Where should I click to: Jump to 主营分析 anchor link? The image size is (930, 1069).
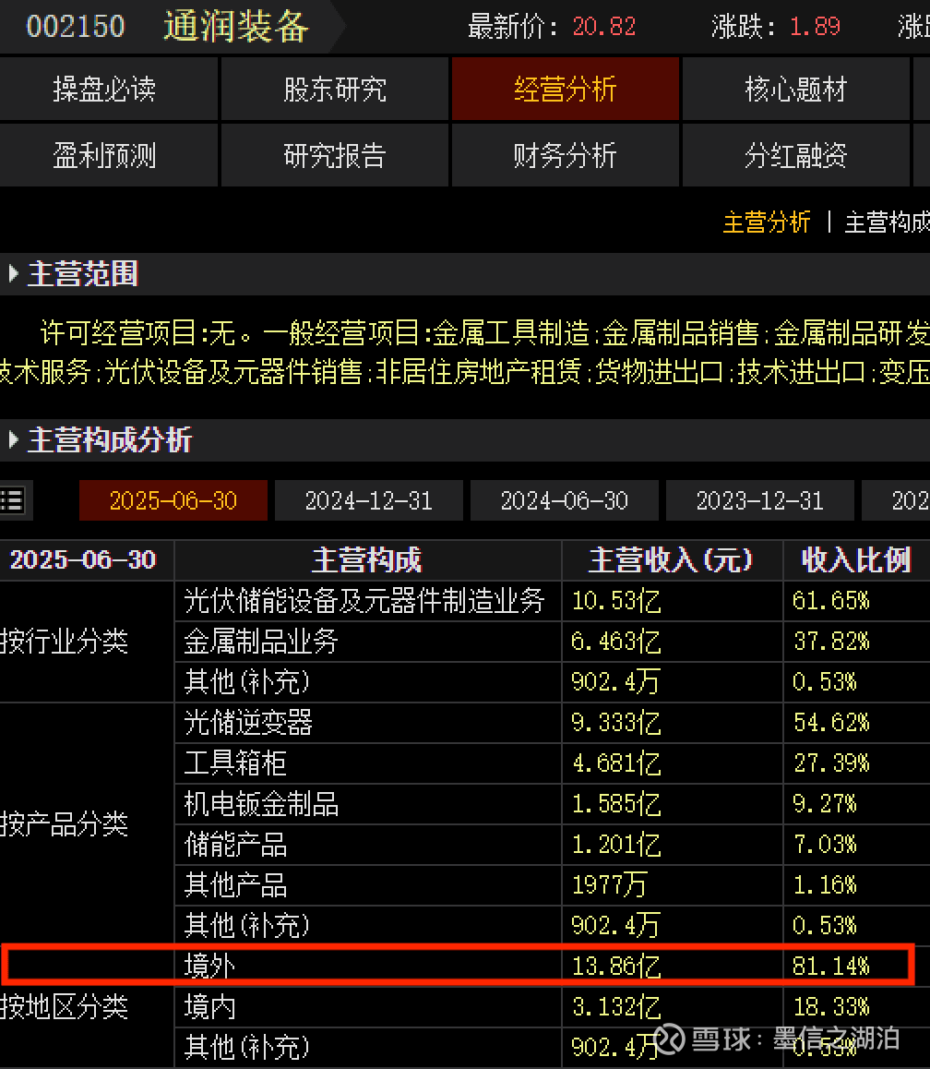pos(767,222)
